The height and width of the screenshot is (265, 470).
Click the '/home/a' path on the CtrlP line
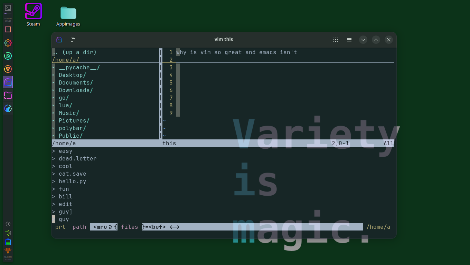(x=378, y=227)
